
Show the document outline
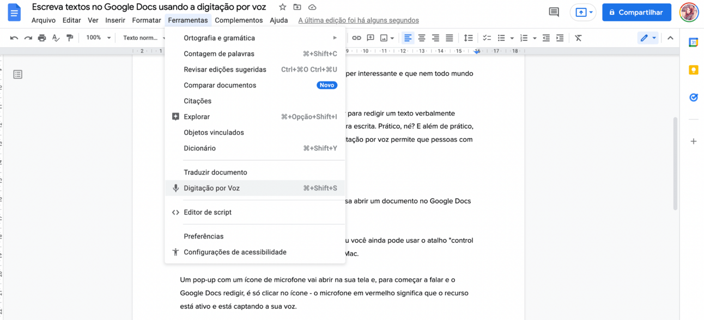click(x=18, y=74)
